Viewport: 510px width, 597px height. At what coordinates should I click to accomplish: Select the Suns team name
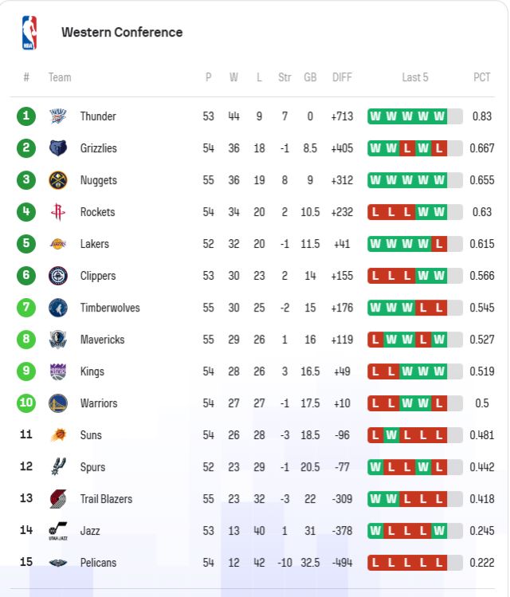(x=91, y=435)
